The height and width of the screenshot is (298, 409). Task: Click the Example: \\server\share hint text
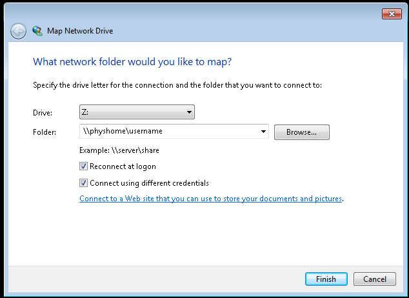coord(119,150)
